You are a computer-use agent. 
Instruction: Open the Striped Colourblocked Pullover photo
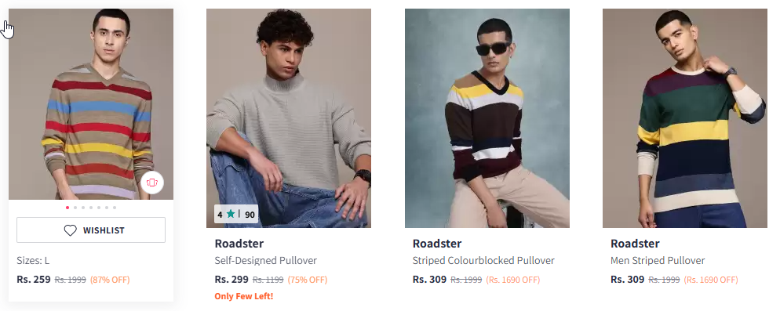[x=487, y=118]
